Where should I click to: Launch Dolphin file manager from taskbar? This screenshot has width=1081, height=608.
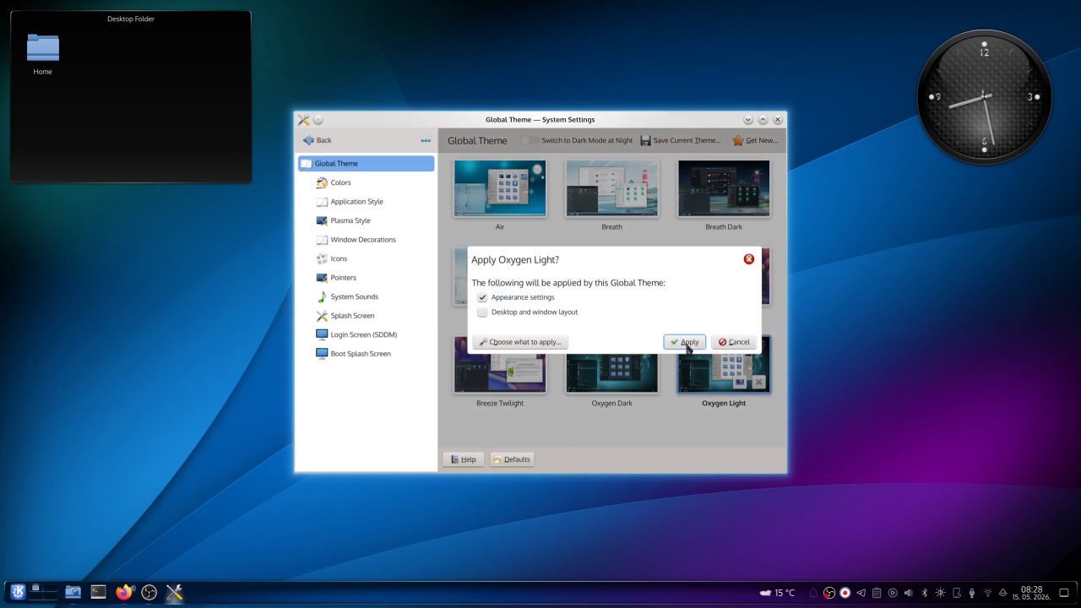[73, 592]
